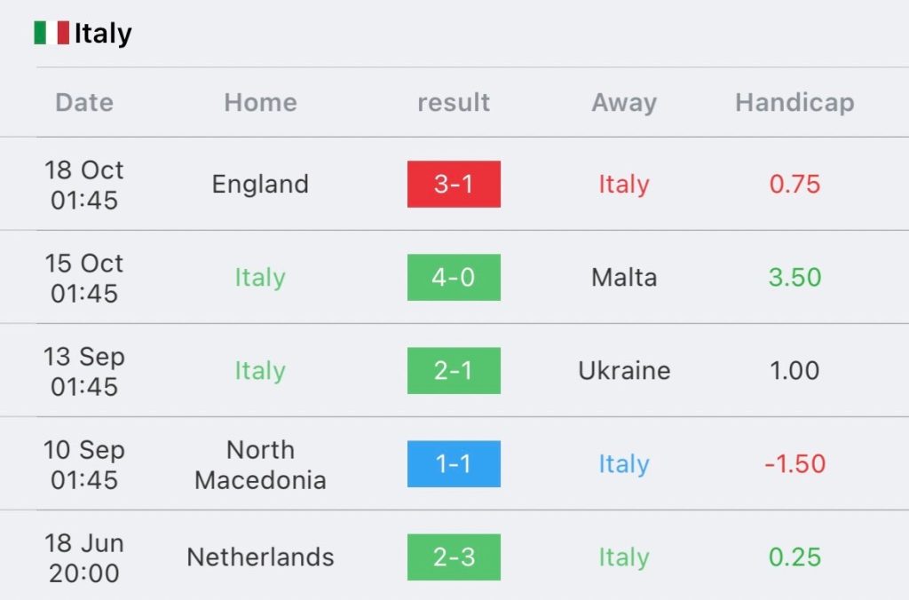Select the -1.50 handicap value

[794, 464]
